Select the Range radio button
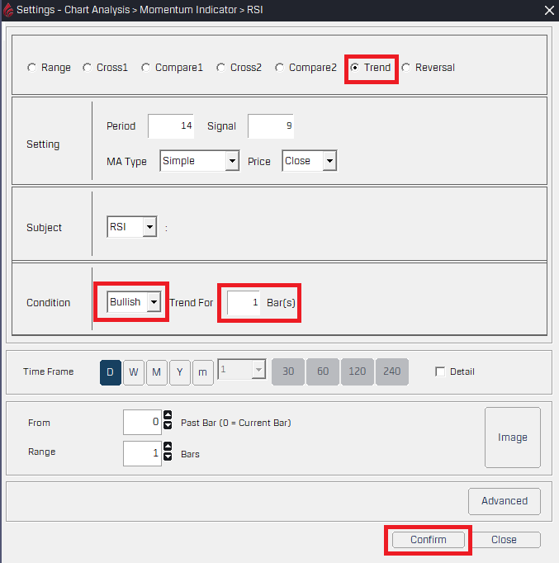Image resolution: width=559 pixels, height=563 pixels. click(32, 68)
